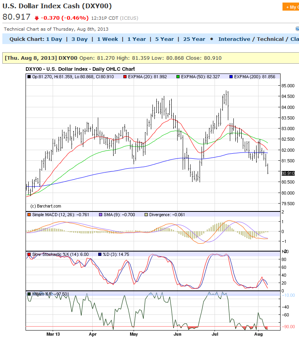This screenshot has width=299, height=338.
Task: Click 'William %R: -97.501' label
Action: click(51, 294)
